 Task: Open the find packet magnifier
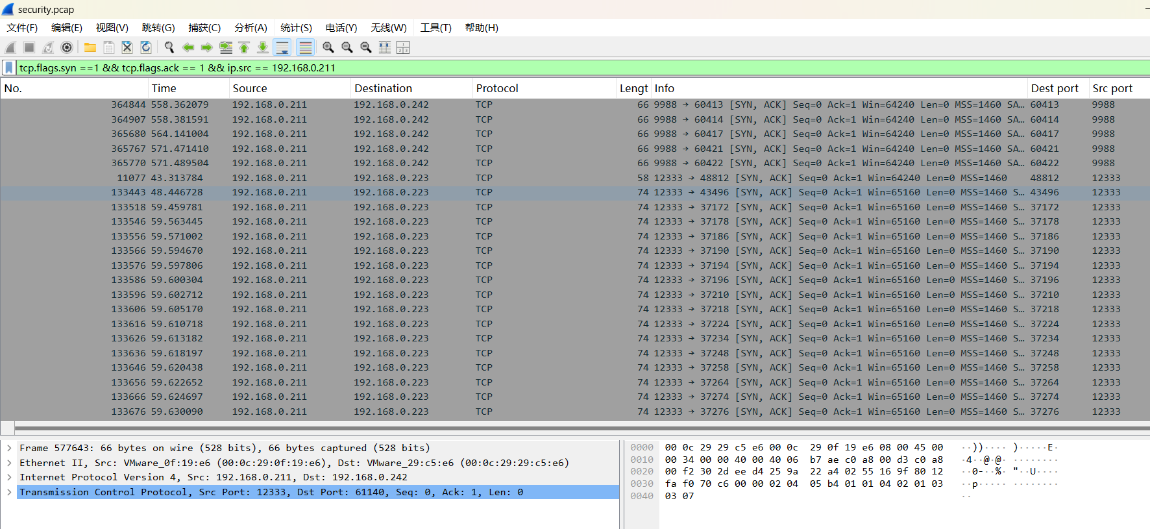169,47
